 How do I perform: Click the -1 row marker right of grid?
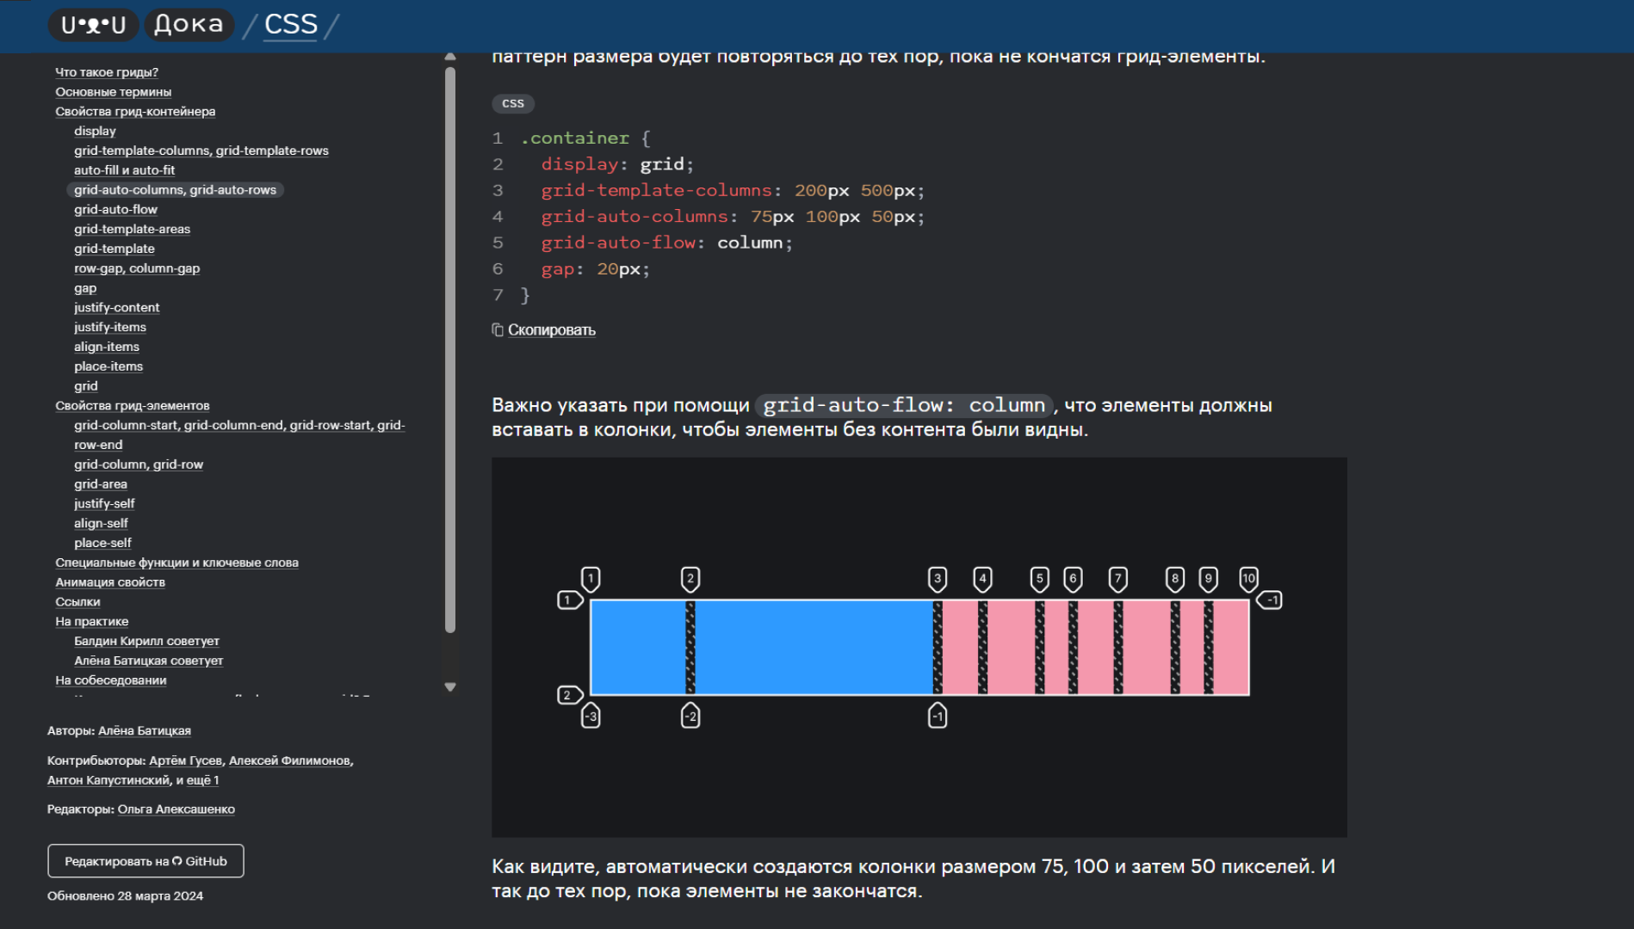point(1270,600)
